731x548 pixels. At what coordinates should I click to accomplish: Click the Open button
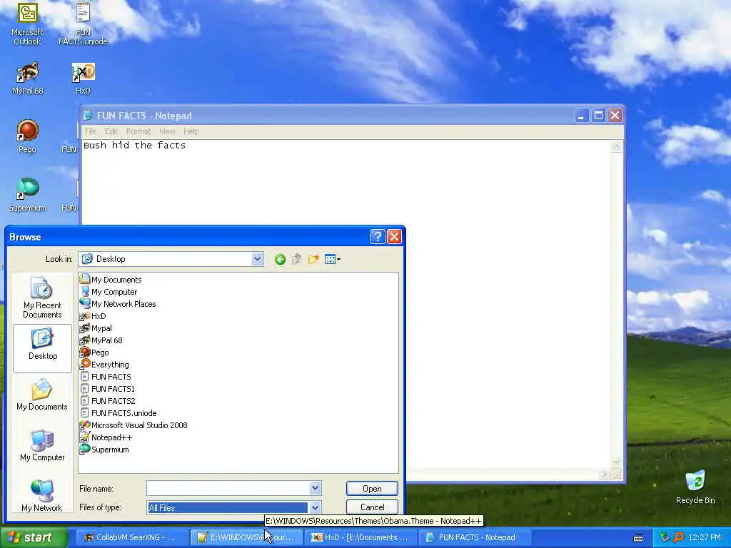click(x=372, y=488)
